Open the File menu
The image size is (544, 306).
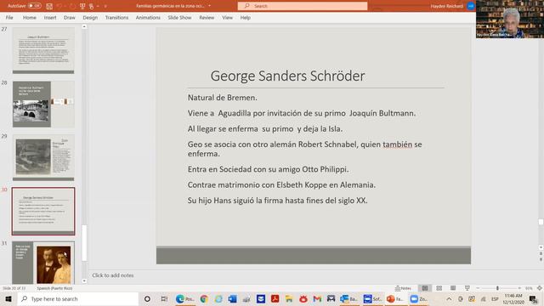point(9,17)
